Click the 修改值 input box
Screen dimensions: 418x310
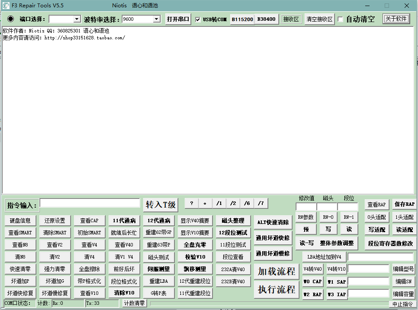pos(306,207)
